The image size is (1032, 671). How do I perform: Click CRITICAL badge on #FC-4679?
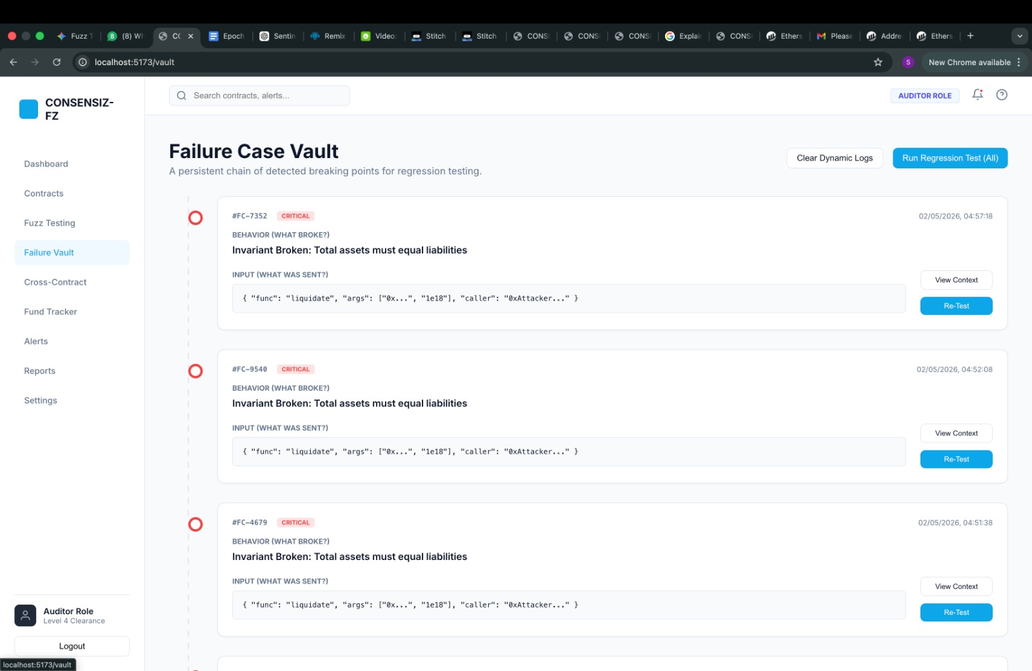coord(295,523)
